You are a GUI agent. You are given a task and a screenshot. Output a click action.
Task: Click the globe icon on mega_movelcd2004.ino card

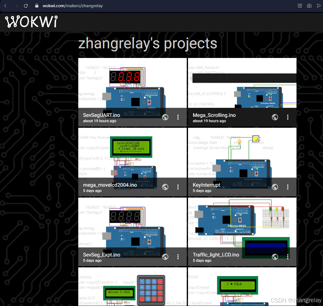pyautogui.click(x=165, y=187)
